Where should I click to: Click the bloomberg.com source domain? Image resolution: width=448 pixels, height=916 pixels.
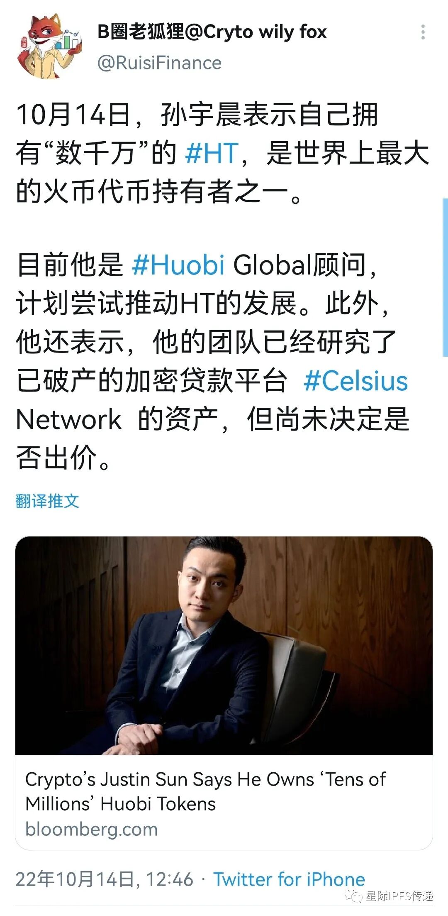(92, 830)
